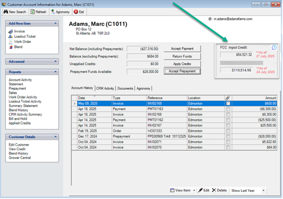The width and height of the screenshot is (283, 199).
Task: Collapse the Reports panel
Action: point(56,72)
